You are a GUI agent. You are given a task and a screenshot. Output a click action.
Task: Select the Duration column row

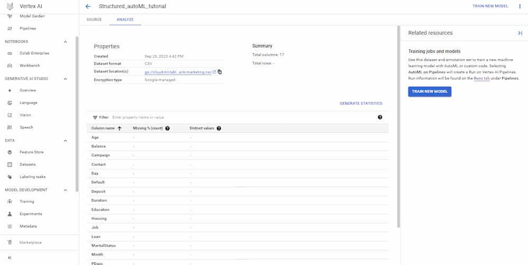[x=238, y=201]
